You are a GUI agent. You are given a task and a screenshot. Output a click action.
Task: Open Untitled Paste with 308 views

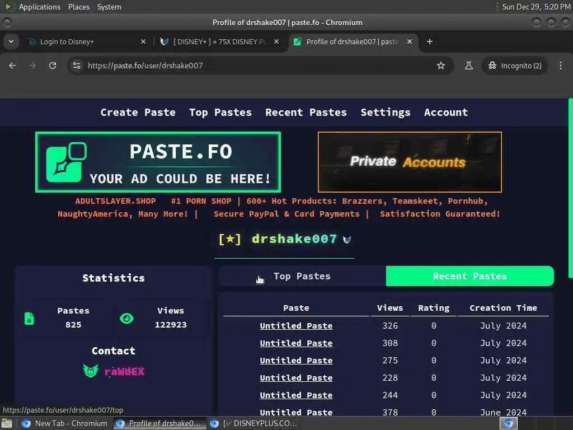[296, 343]
